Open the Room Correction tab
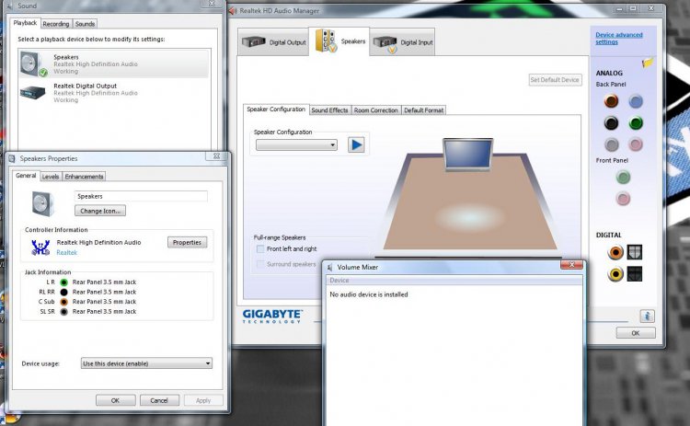 [x=375, y=110]
